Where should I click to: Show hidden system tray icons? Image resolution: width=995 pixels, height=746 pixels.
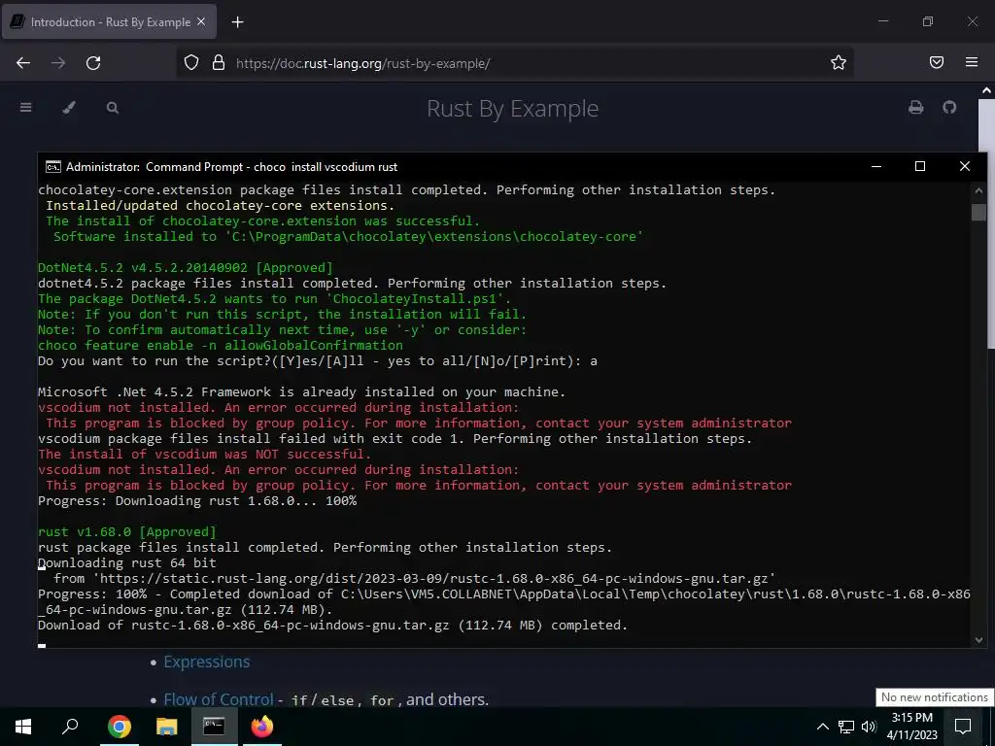pos(822,727)
